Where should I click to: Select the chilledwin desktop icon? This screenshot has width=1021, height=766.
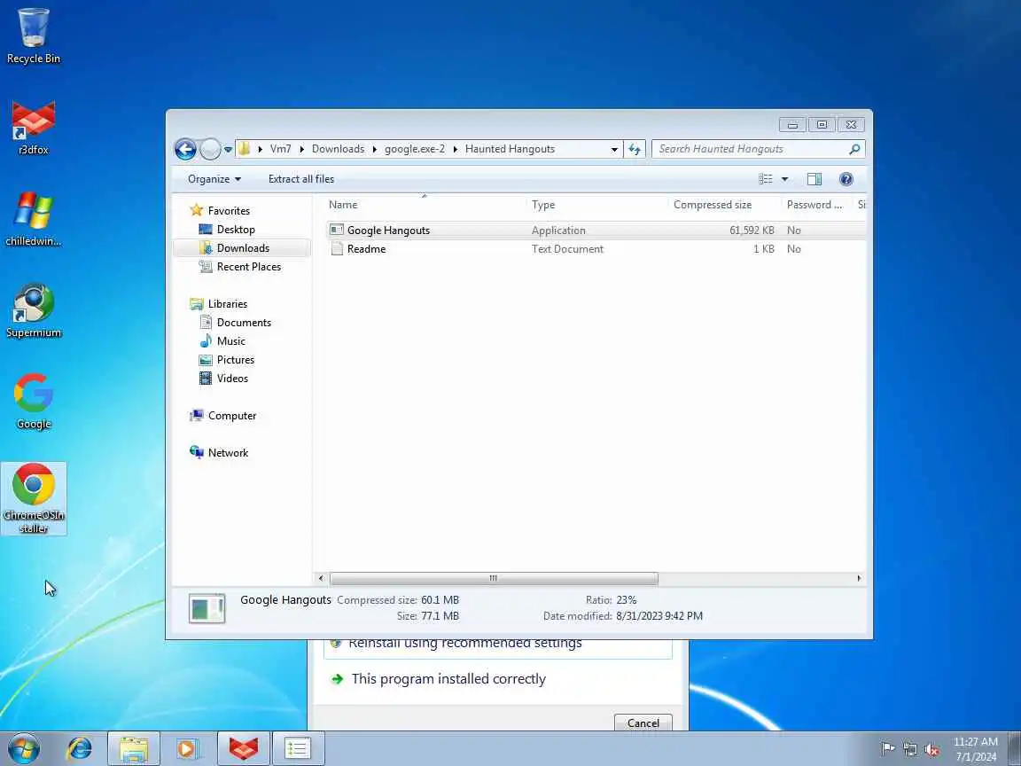click(33, 220)
